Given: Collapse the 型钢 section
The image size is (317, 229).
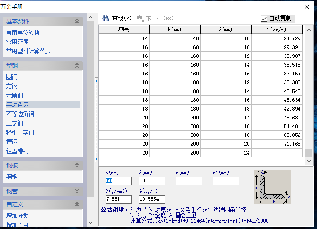Looking at the screenshot, I should (x=77, y=66).
